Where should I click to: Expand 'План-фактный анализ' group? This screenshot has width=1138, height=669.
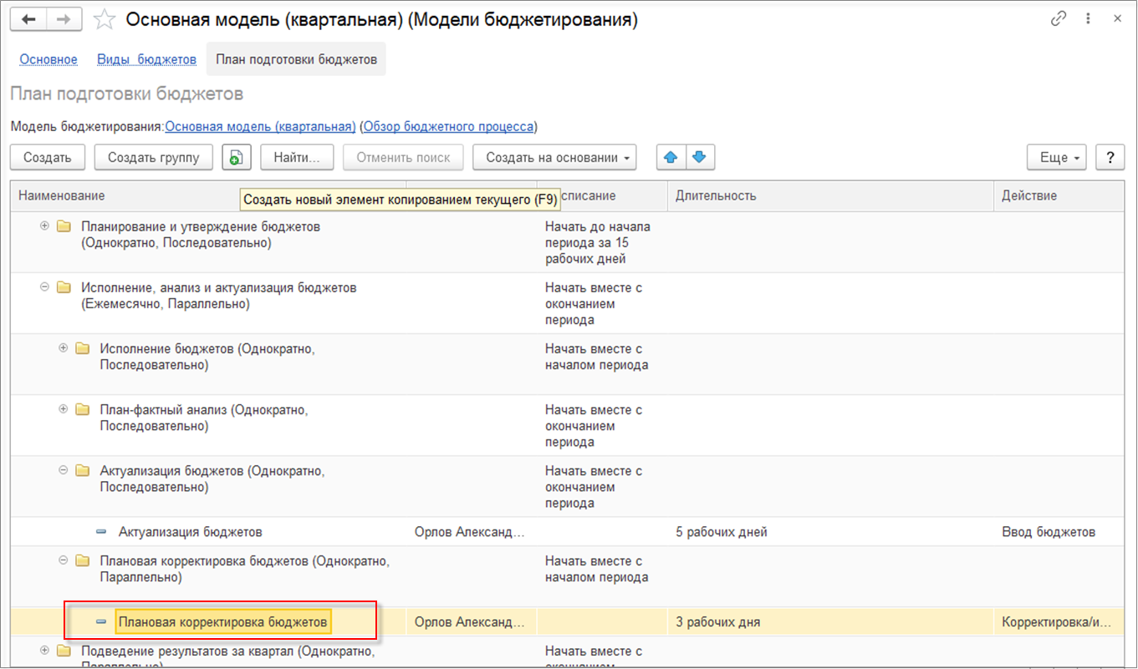coord(63,409)
